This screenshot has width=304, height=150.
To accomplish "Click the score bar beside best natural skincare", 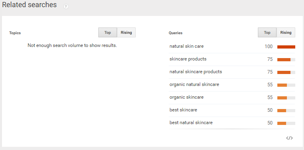I will [286, 123].
